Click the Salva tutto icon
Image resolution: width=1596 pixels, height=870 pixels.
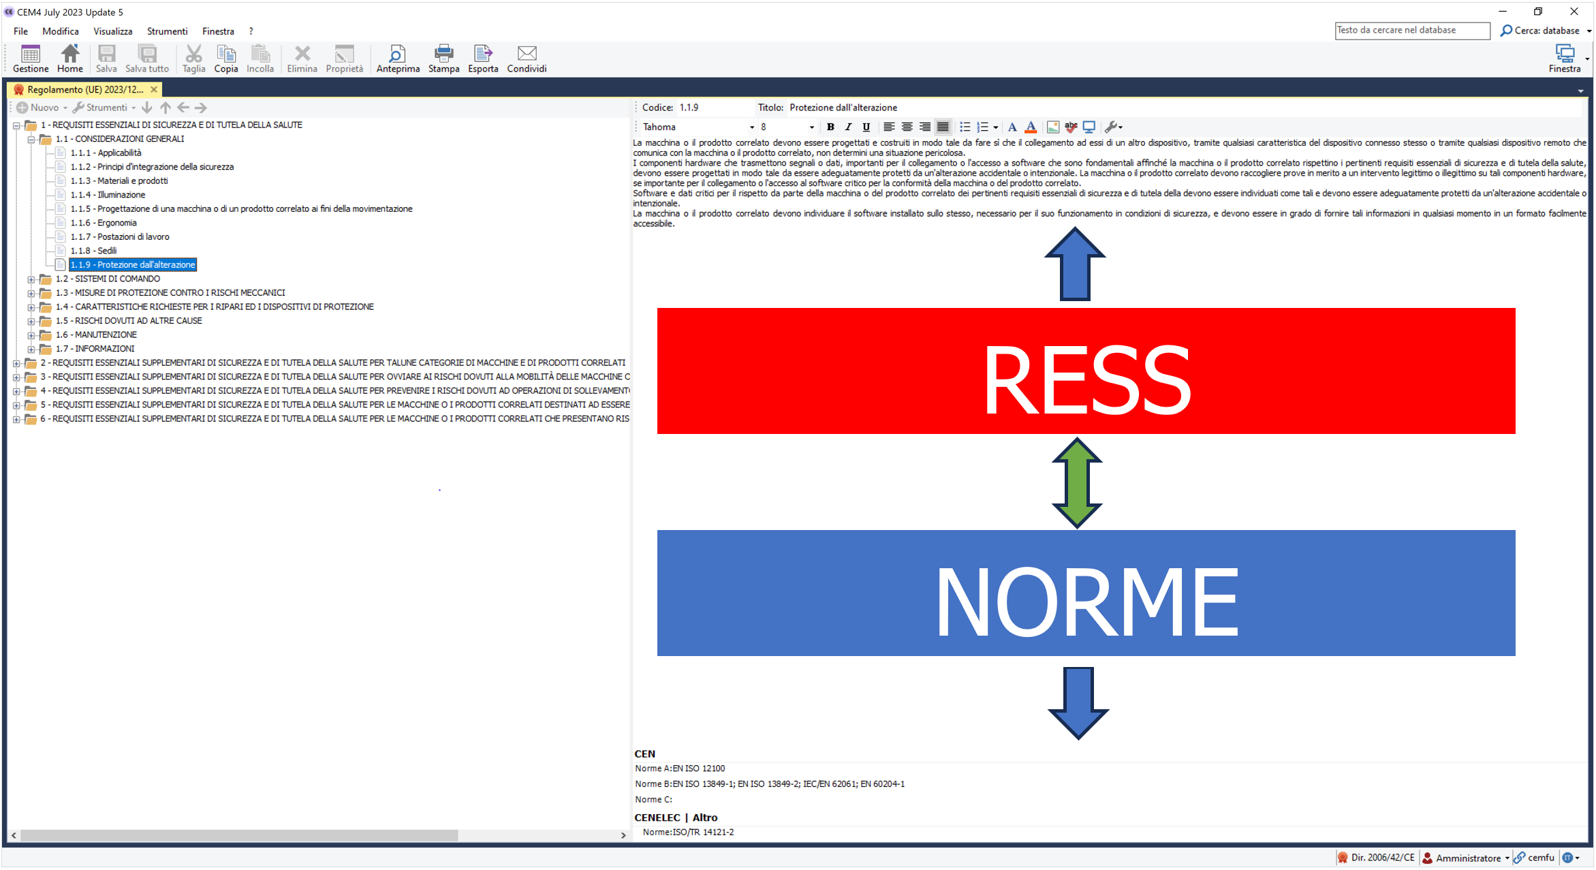pyautogui.click(x=146, y=59)
